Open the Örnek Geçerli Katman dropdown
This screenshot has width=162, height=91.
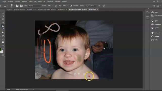(x=91, y=6)
